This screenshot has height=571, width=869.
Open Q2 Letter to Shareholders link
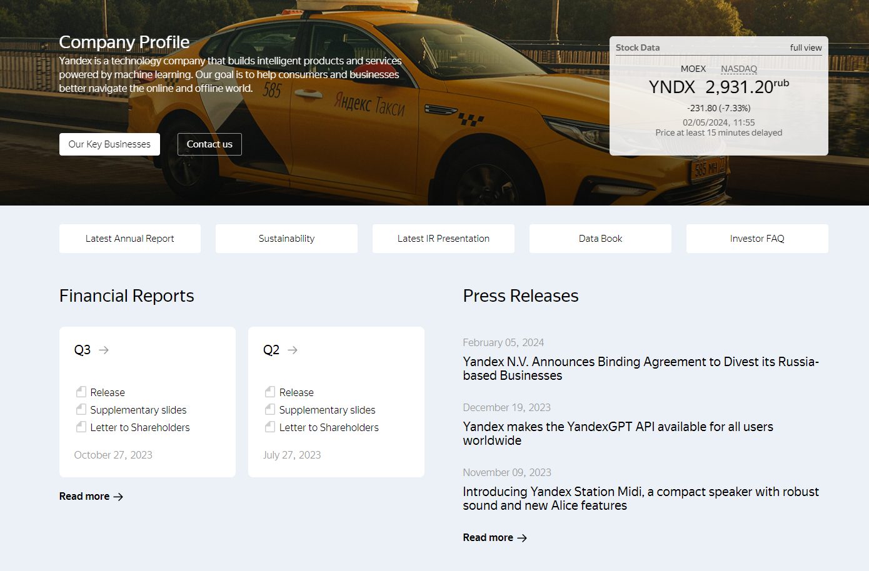pyautogui.click(x=329, y=427)
